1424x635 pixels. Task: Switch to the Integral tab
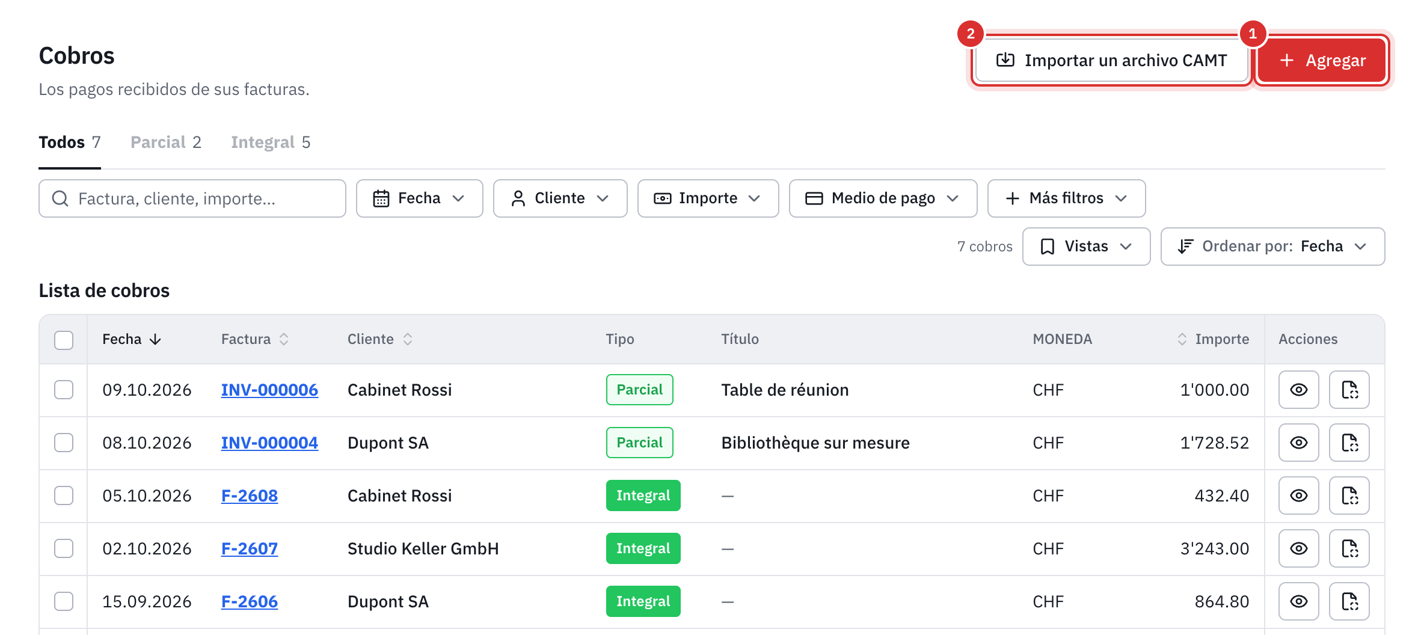(x=271, y=143)
